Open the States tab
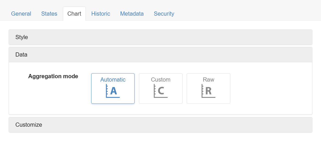 [49, 14]
